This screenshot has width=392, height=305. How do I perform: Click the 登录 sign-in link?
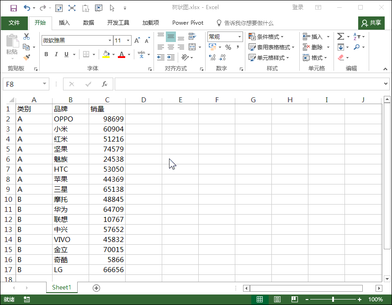click(297, 7)
